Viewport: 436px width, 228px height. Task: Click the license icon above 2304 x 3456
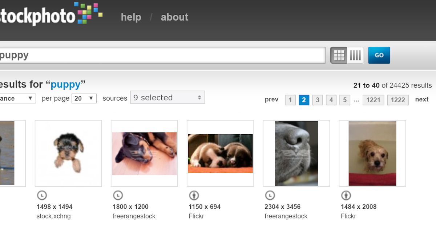[x=270, y=195]
